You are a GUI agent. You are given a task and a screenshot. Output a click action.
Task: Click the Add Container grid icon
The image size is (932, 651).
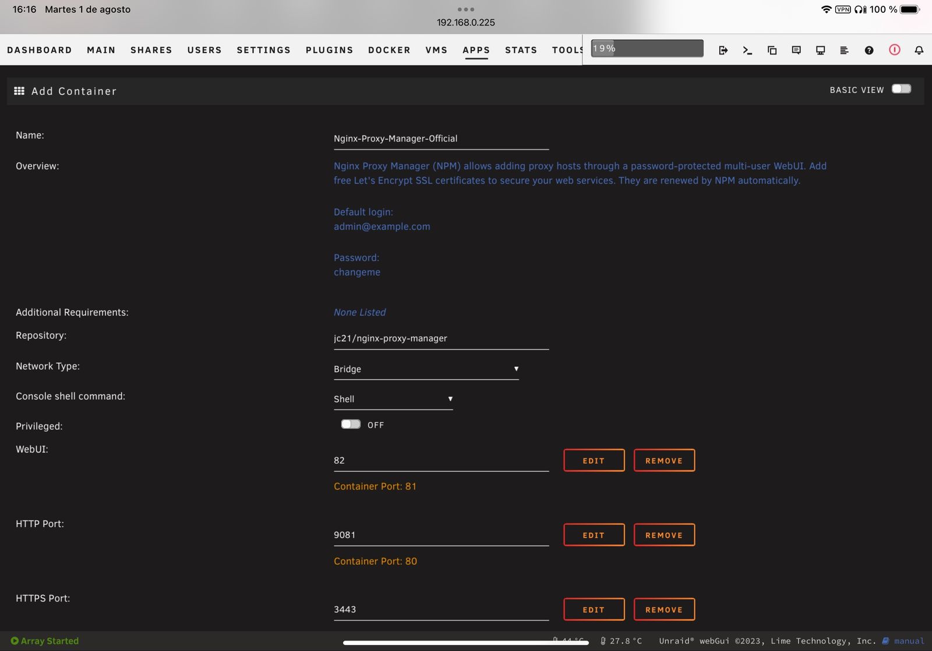coord(19,91)
